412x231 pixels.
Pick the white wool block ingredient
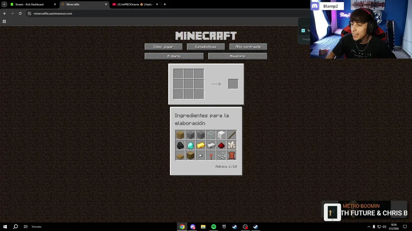tap(221, 135)
